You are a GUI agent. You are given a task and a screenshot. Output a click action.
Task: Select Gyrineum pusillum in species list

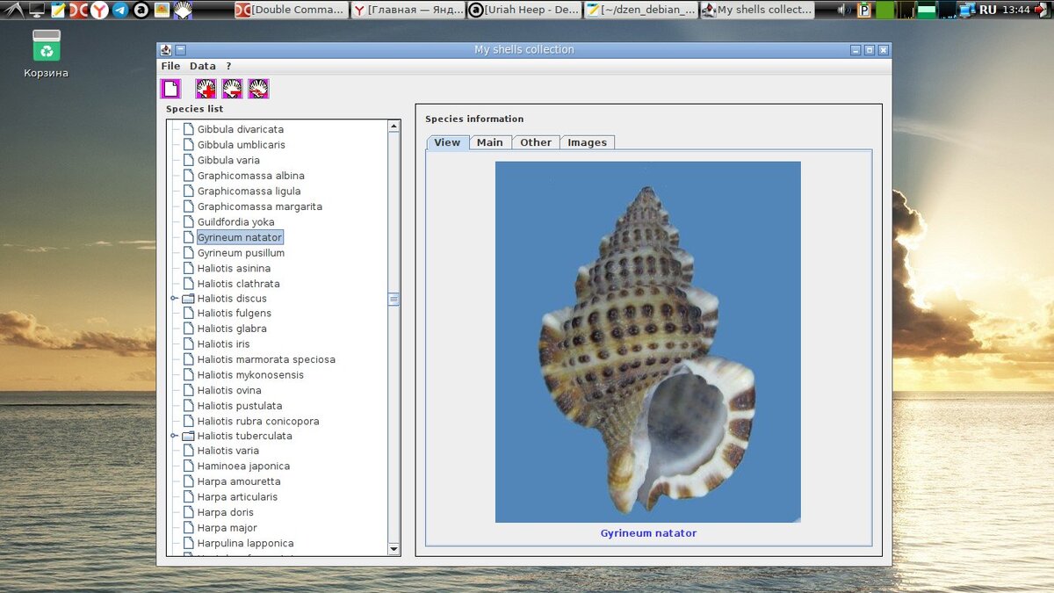(241, 253)
